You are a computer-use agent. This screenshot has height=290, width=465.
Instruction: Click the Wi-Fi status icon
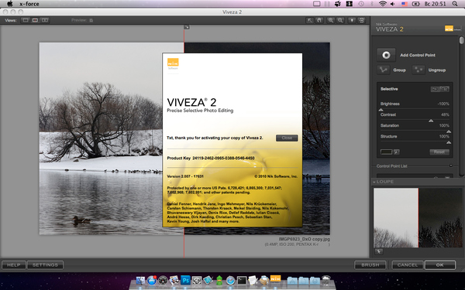pyautogui.click(x=383, y=4)
